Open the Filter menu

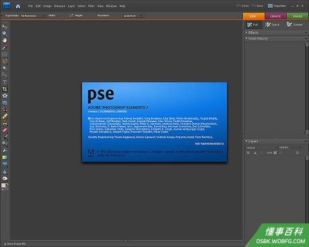[91, 6]
